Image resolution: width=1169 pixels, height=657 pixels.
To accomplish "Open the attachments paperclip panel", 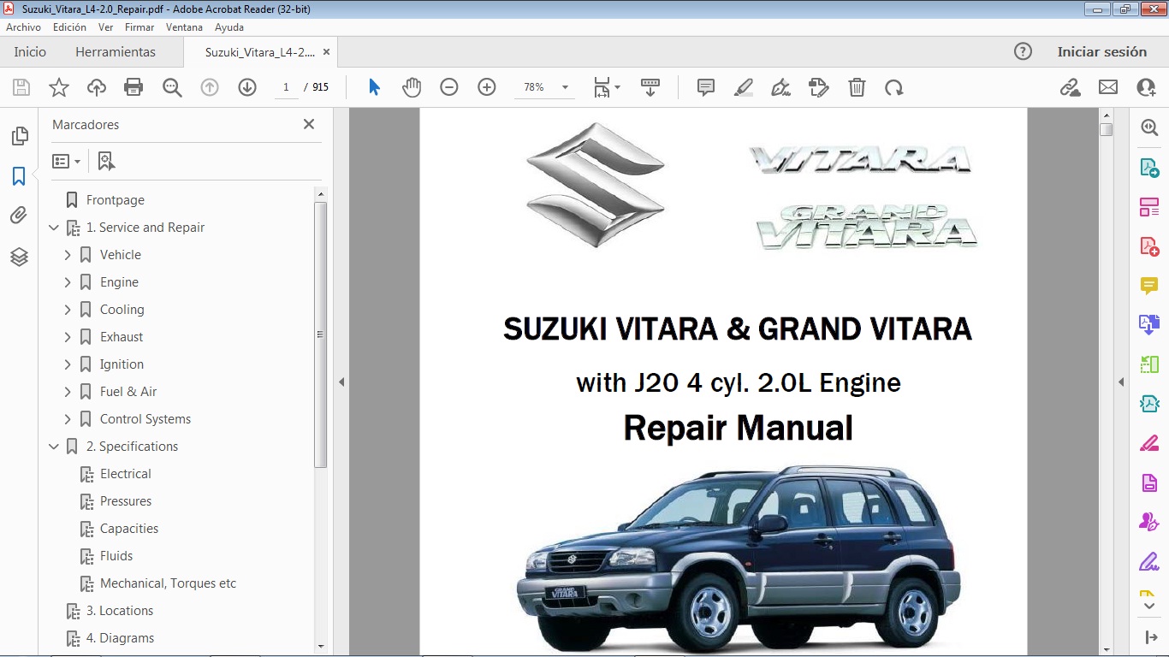I will point(19,216).
